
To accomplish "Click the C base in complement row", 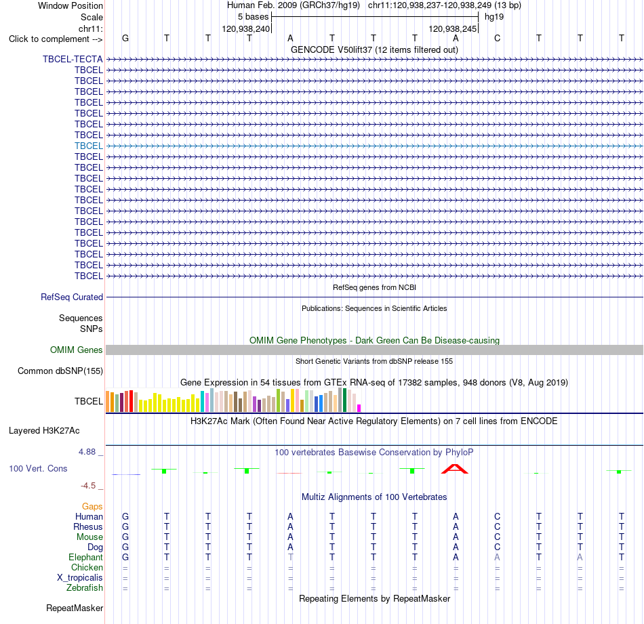I will [x=497, y=38].
